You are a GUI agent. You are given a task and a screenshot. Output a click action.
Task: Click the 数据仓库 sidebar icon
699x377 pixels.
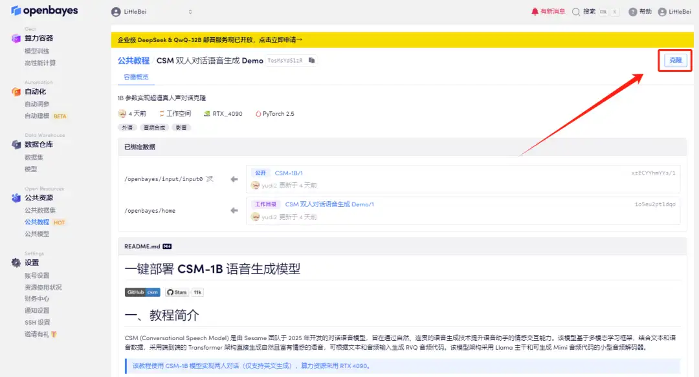pos(16,144)
